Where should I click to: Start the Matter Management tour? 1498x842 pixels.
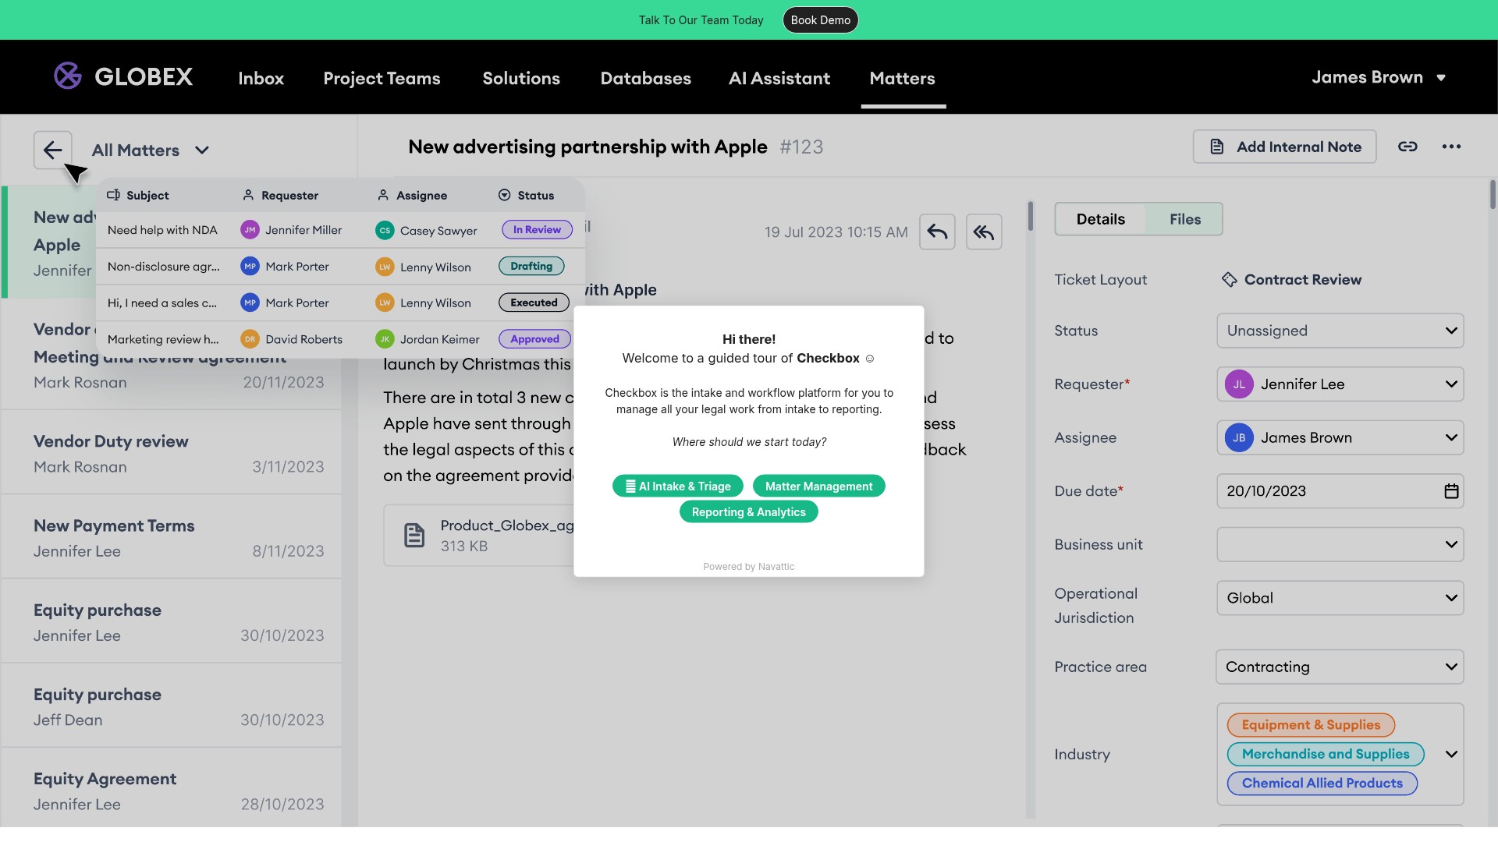(818, 486)
